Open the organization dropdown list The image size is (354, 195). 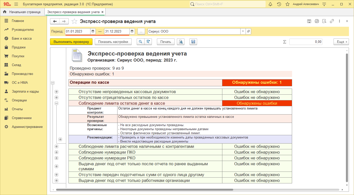(x=243, y=31)
